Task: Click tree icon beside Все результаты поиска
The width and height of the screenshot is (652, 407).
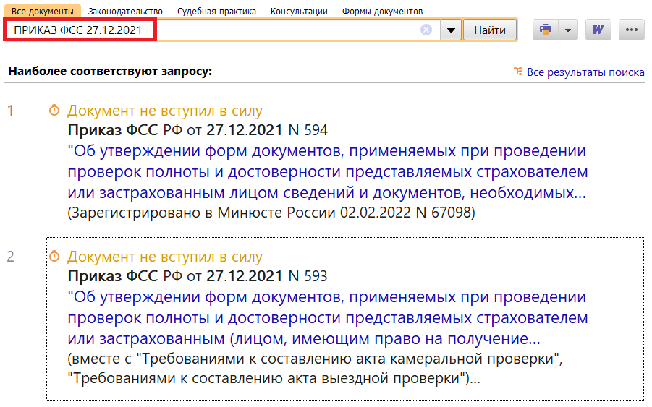Action: [517, 72]
